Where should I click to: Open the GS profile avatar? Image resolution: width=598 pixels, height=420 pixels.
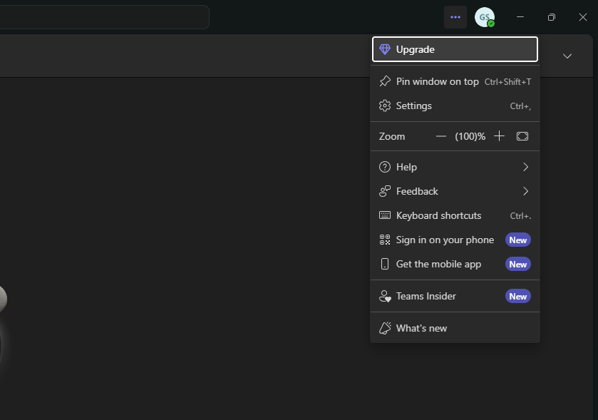tap(485, 17)
